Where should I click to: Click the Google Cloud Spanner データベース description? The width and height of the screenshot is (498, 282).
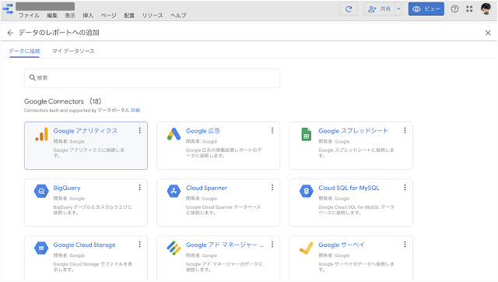click(223, 210)
